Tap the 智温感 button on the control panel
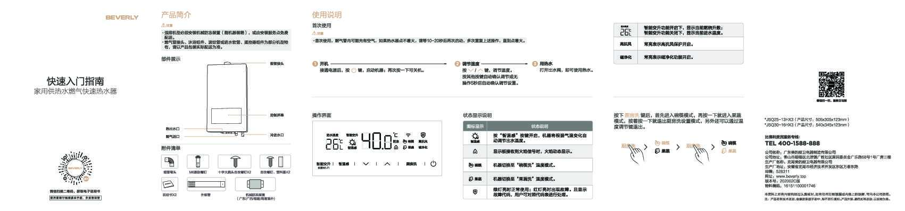The width and height of the screenshot is (905, 211). [x=344, y=164]
